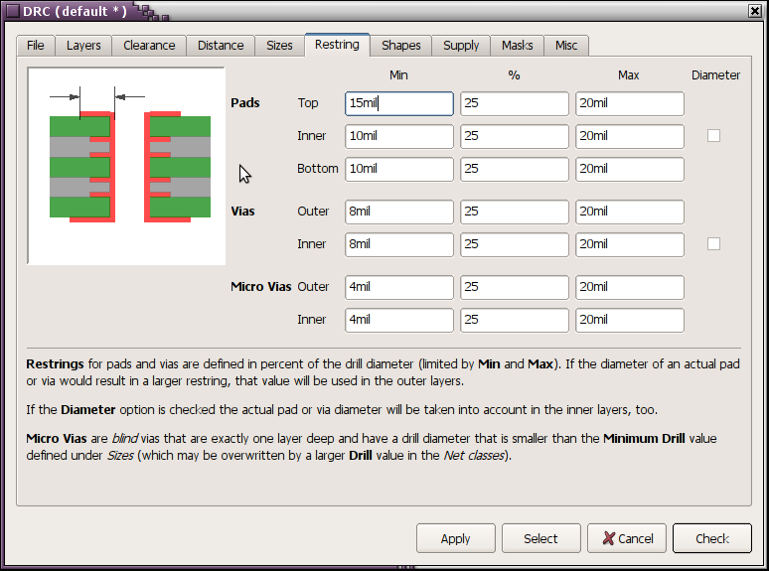Enable Diameter checkbox for Pads Inner
The image size is (769, 571).
(713, 136)
